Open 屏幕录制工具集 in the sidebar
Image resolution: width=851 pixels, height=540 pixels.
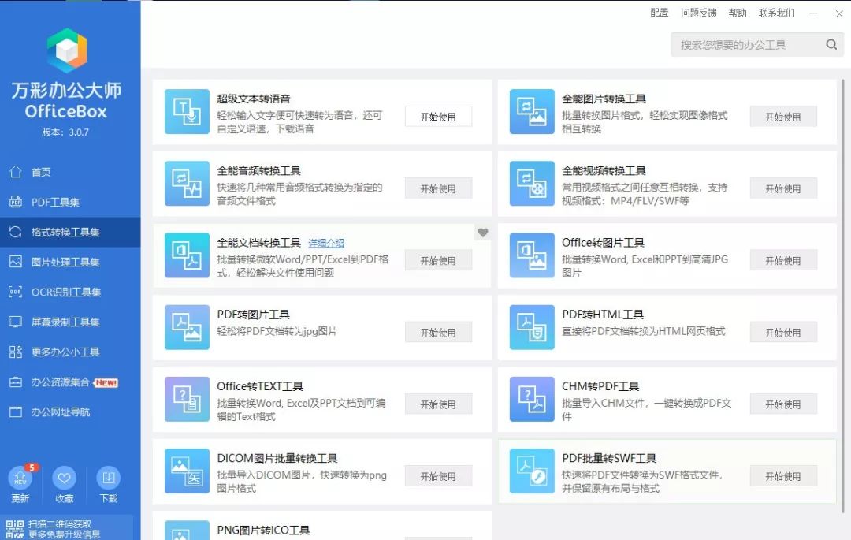[70, 322]
